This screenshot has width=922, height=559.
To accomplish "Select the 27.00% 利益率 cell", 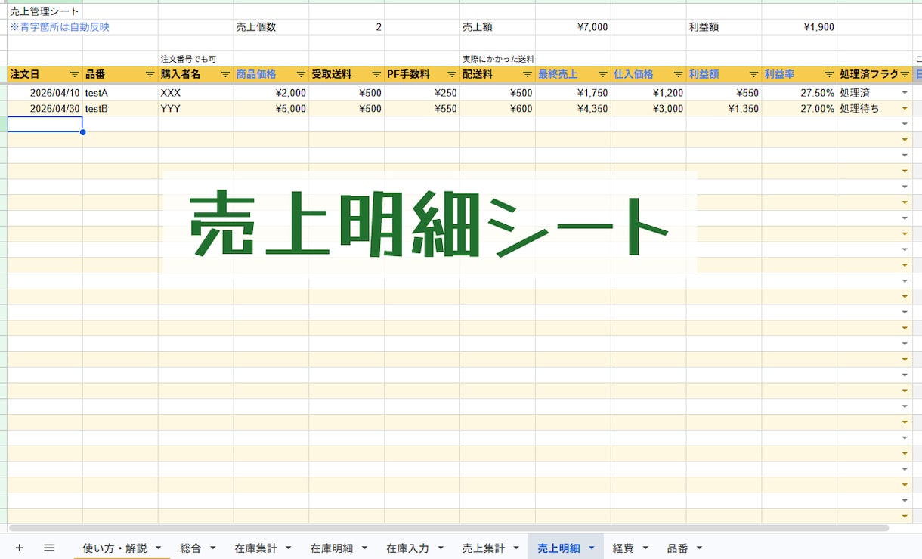I will (x=800, y=109).
